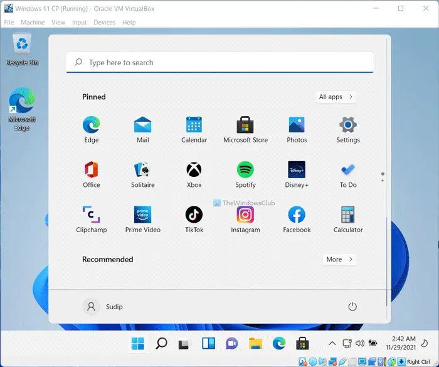
Task: Open Teams Chat on taskbar
Action: coord(232,343)
